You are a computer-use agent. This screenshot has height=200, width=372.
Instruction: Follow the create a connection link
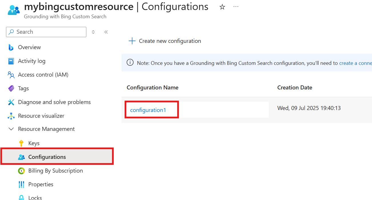click(355, 63)
